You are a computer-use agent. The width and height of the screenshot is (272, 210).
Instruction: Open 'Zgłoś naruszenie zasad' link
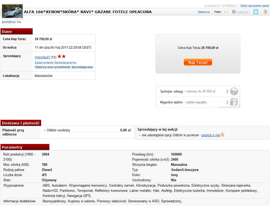(255, 6)
